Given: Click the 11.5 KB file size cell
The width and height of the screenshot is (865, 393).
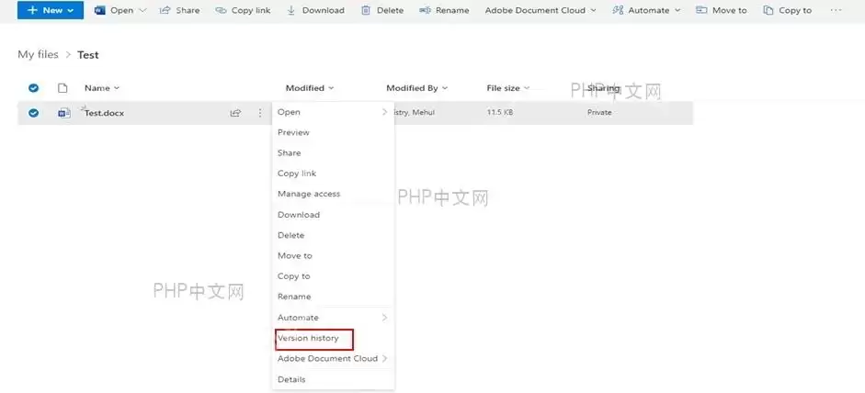Looking at the screenshot, I should (x=500, y=112).
